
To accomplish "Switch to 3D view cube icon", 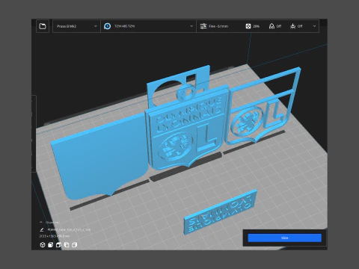I will [x=43, y=245].
